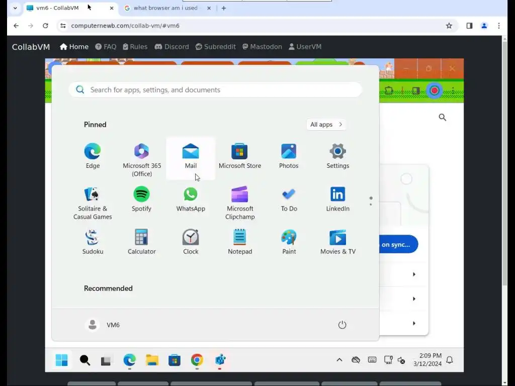Open Movies & TV
The height and width of the screenshot is (386, 515).
click(337, 242)
